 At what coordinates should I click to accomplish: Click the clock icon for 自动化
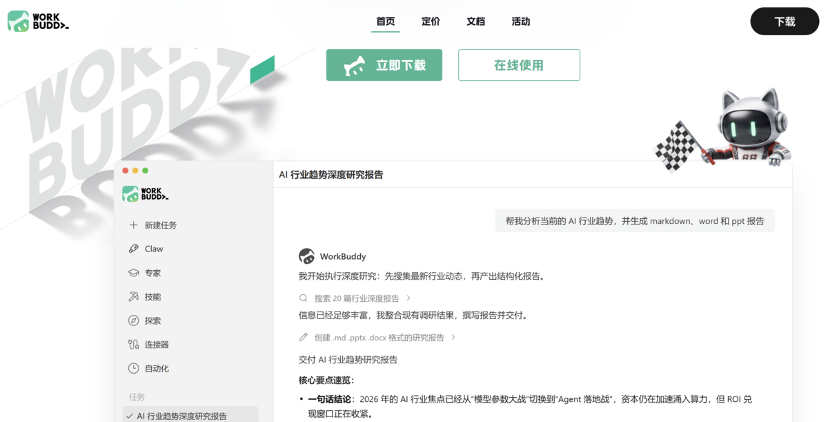tap(133, 368)
